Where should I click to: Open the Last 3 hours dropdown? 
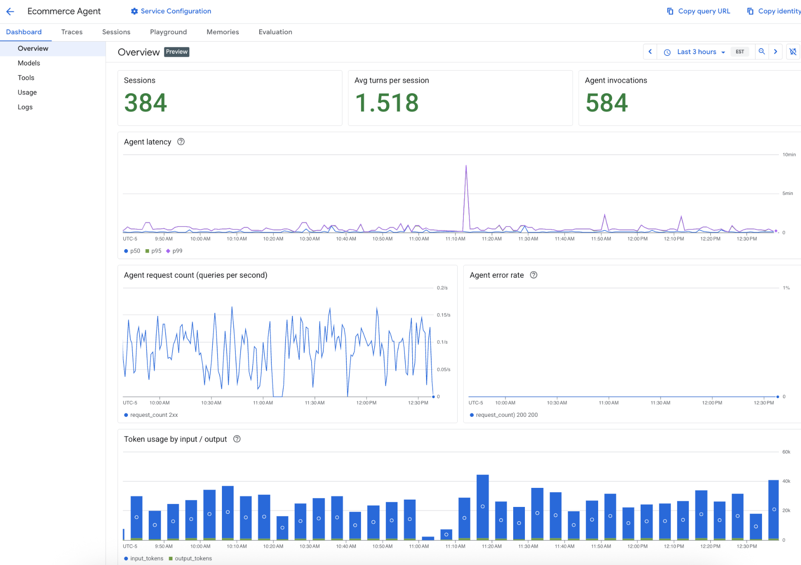pos(699,52)
